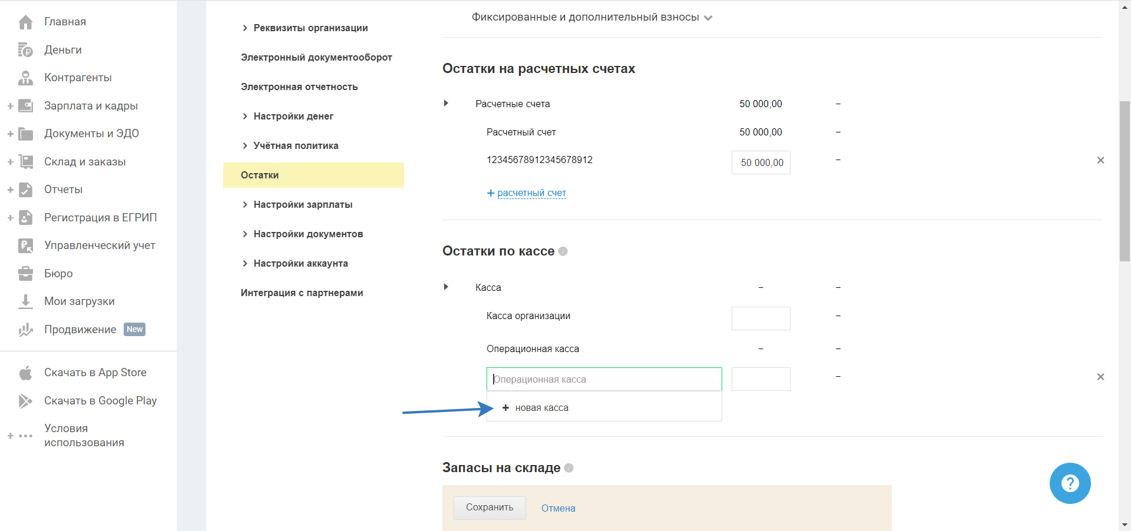Remove the bank account row with X
This screenshot has width=1131, height=531.
click(x=1100, y=160)
